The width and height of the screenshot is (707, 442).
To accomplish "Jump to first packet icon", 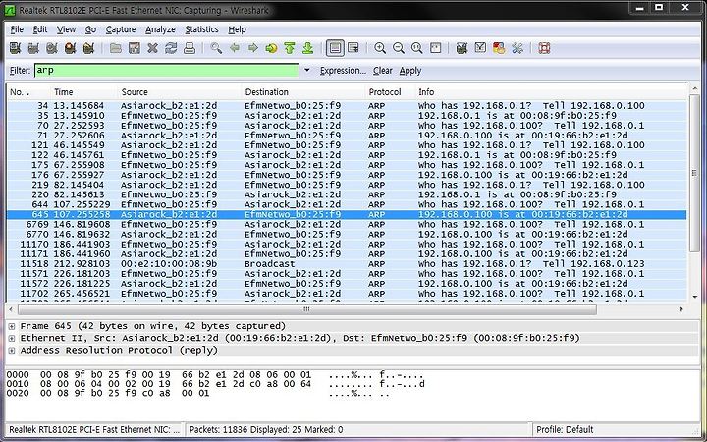I will tap(290, 48).
